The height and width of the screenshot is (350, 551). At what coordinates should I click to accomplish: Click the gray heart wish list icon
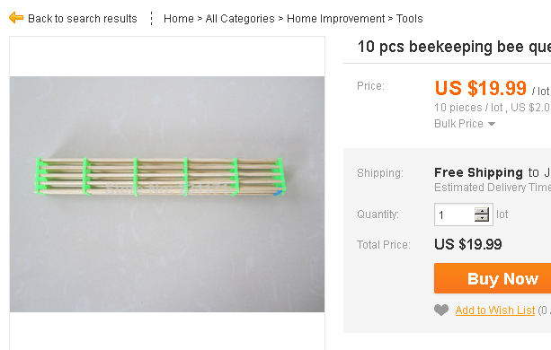441,310
